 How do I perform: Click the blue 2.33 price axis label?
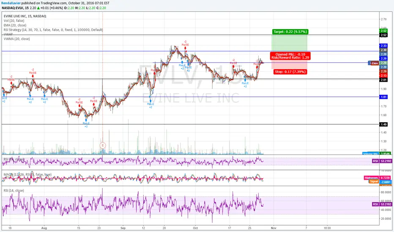tap(383, 46)
